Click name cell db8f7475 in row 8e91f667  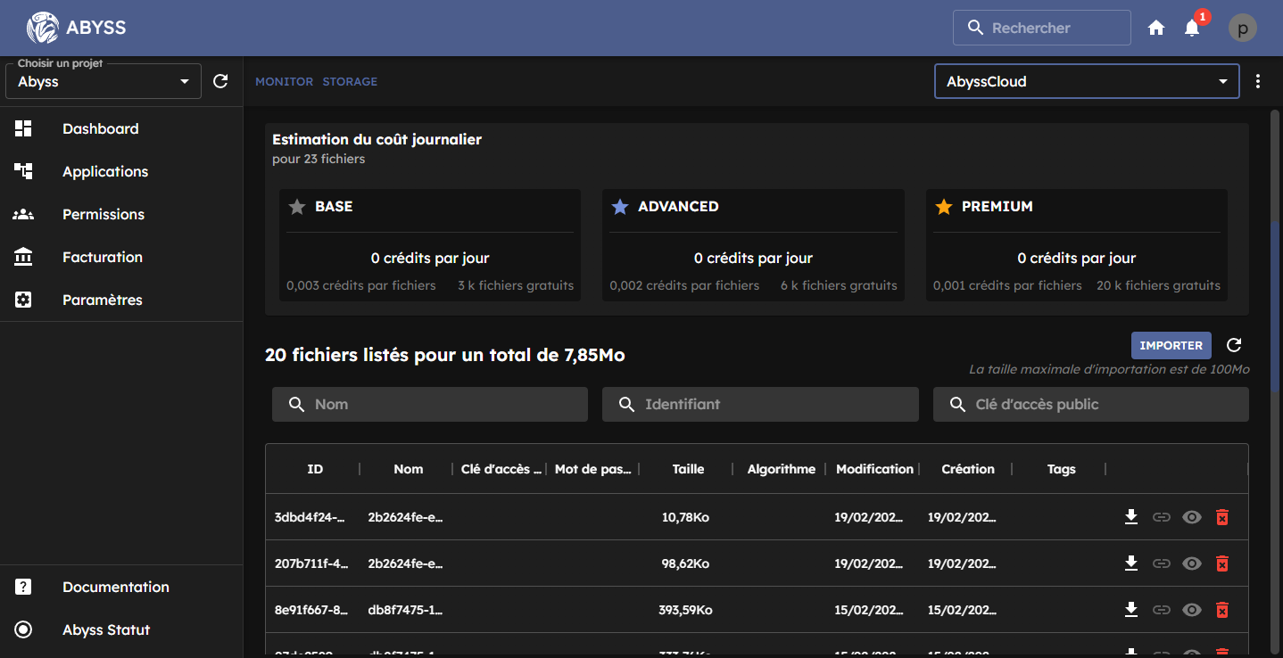(405, 610)
